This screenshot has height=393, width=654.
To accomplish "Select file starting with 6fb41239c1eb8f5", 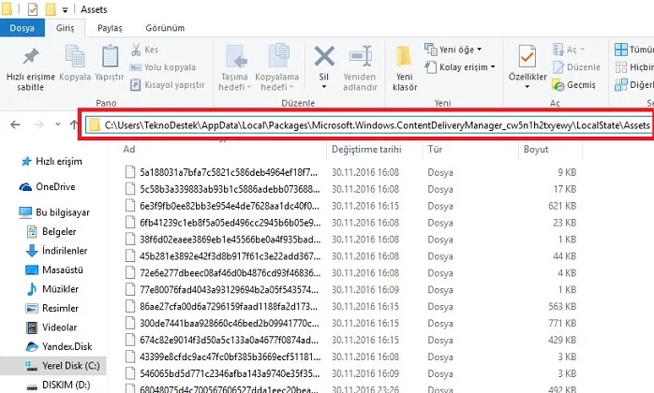I will (222, 223).
